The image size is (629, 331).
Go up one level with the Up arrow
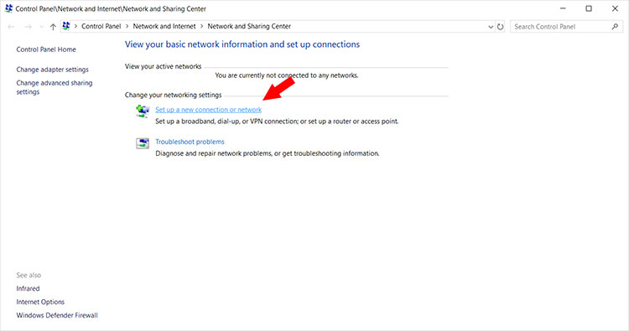(53, 27)
